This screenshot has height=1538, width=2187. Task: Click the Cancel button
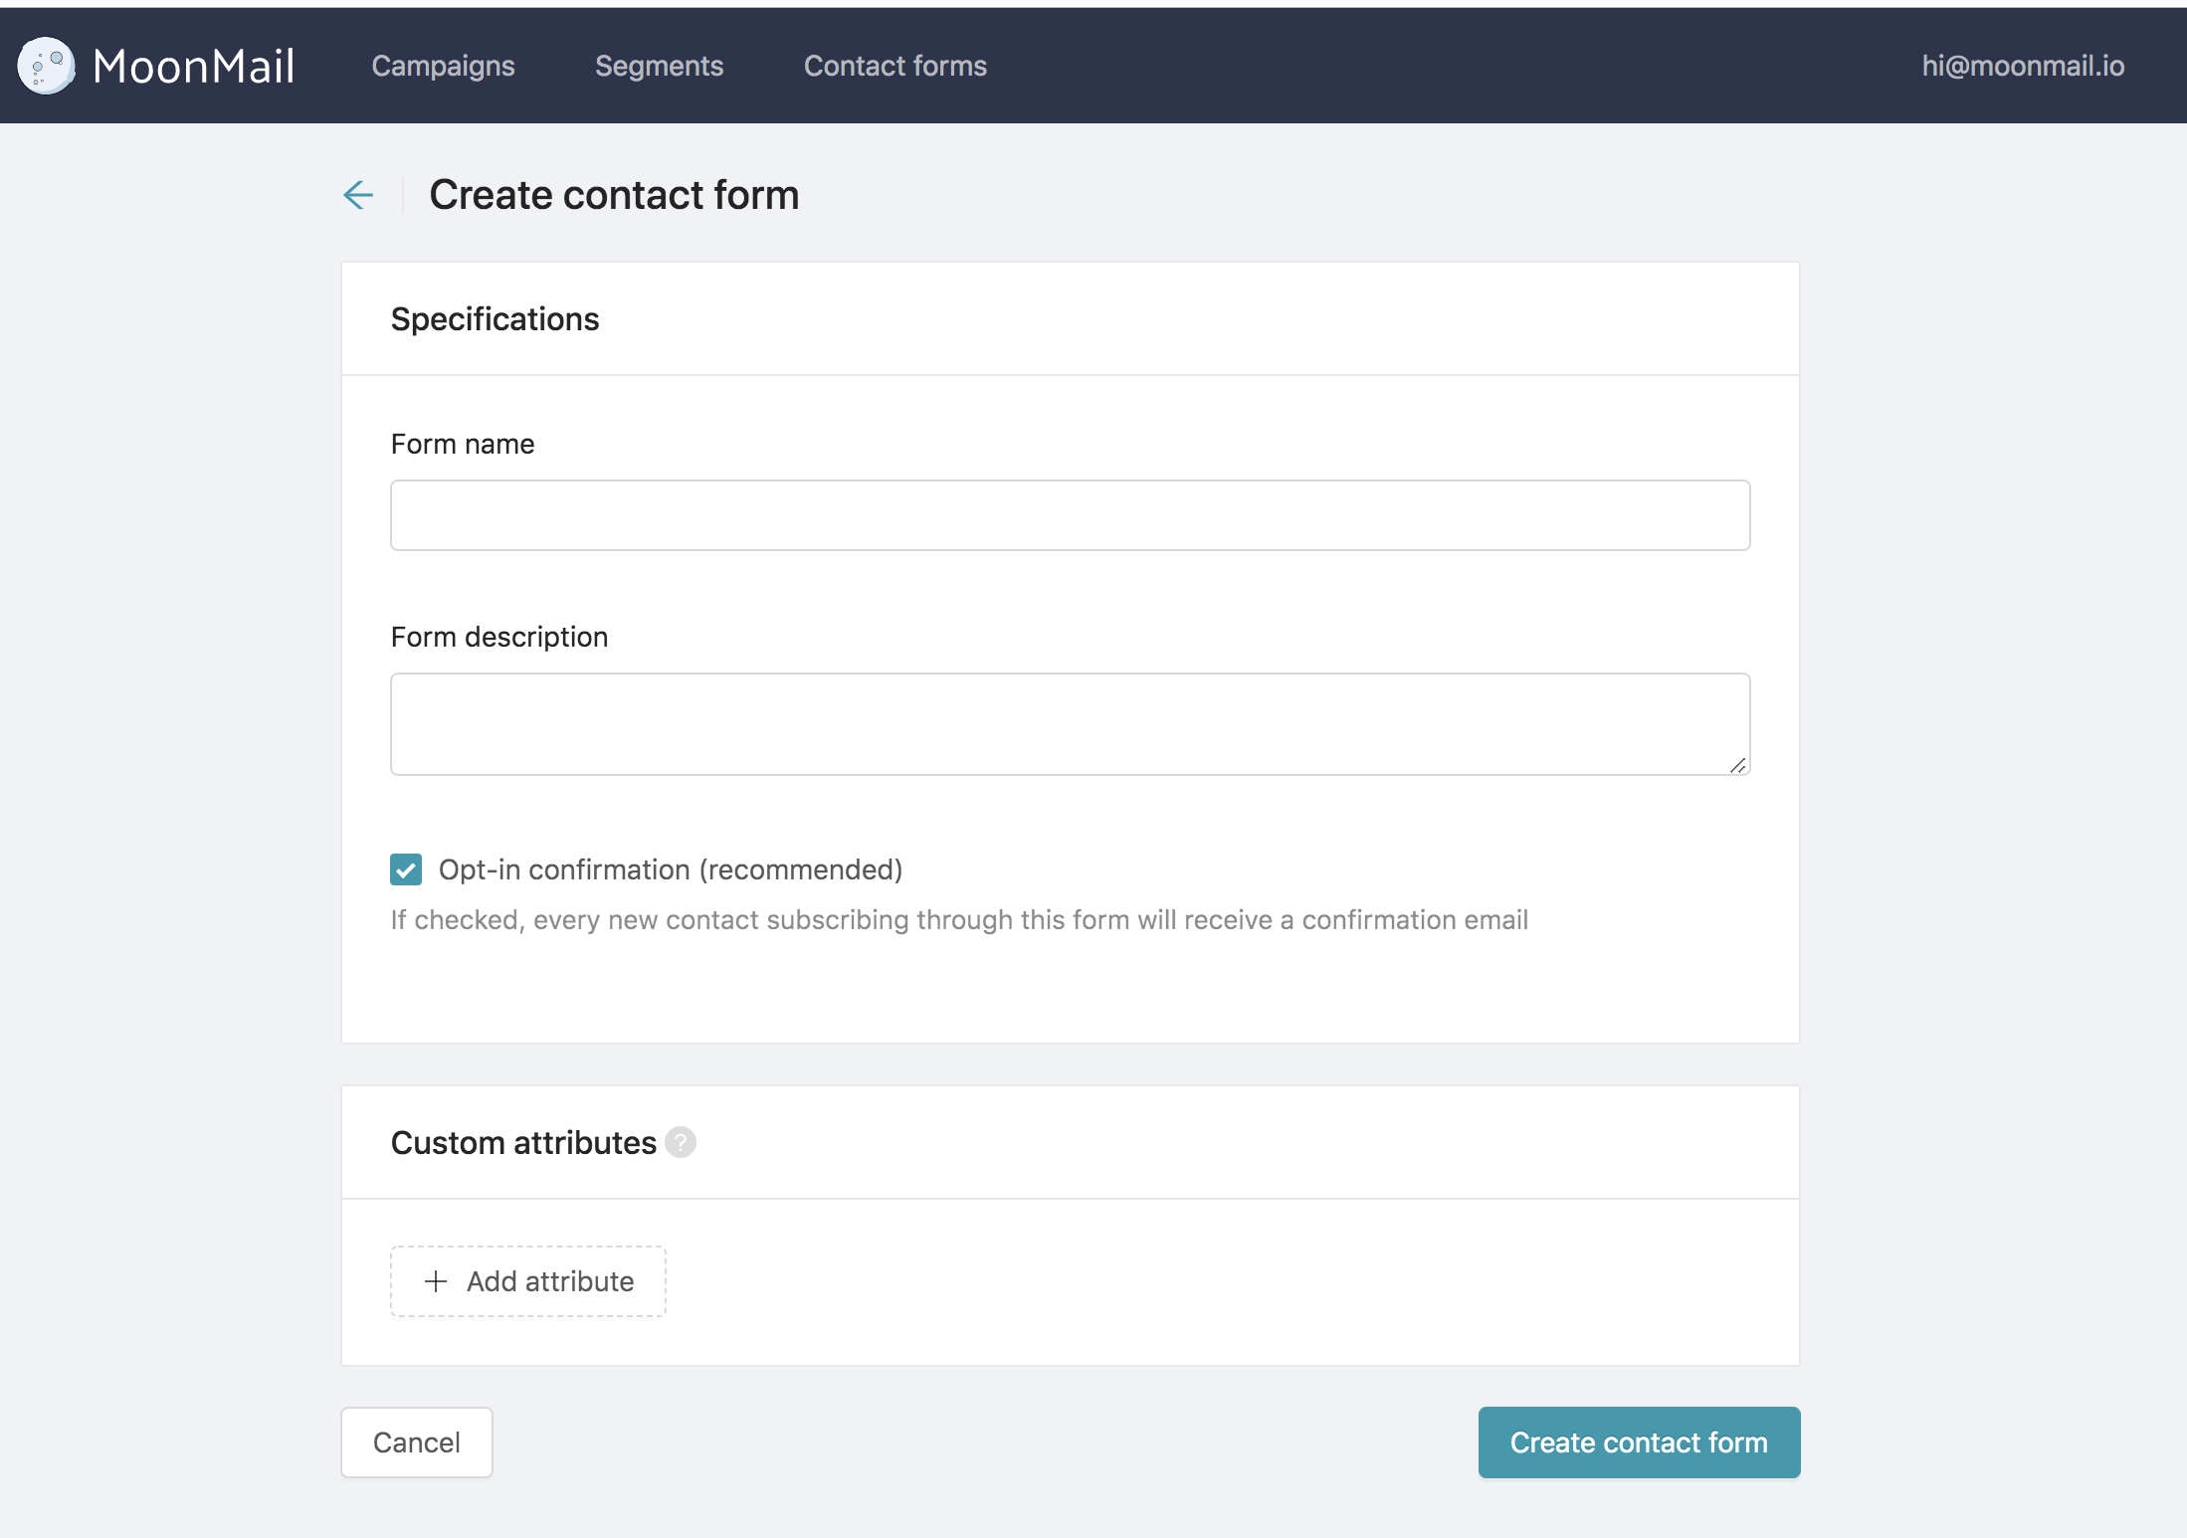point(416,1442)
